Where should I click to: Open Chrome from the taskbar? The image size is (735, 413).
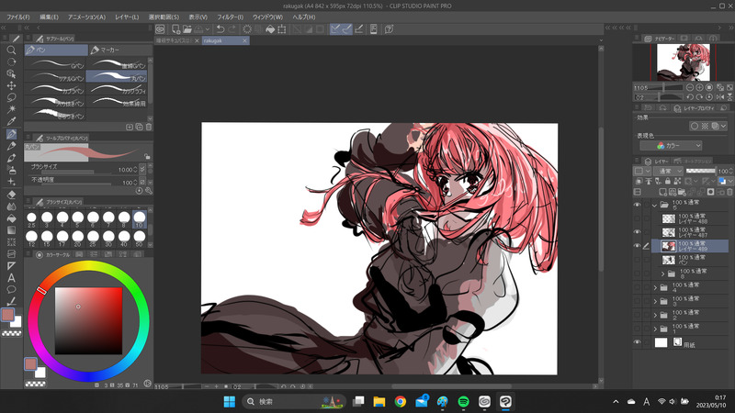(x=400, y=401)
